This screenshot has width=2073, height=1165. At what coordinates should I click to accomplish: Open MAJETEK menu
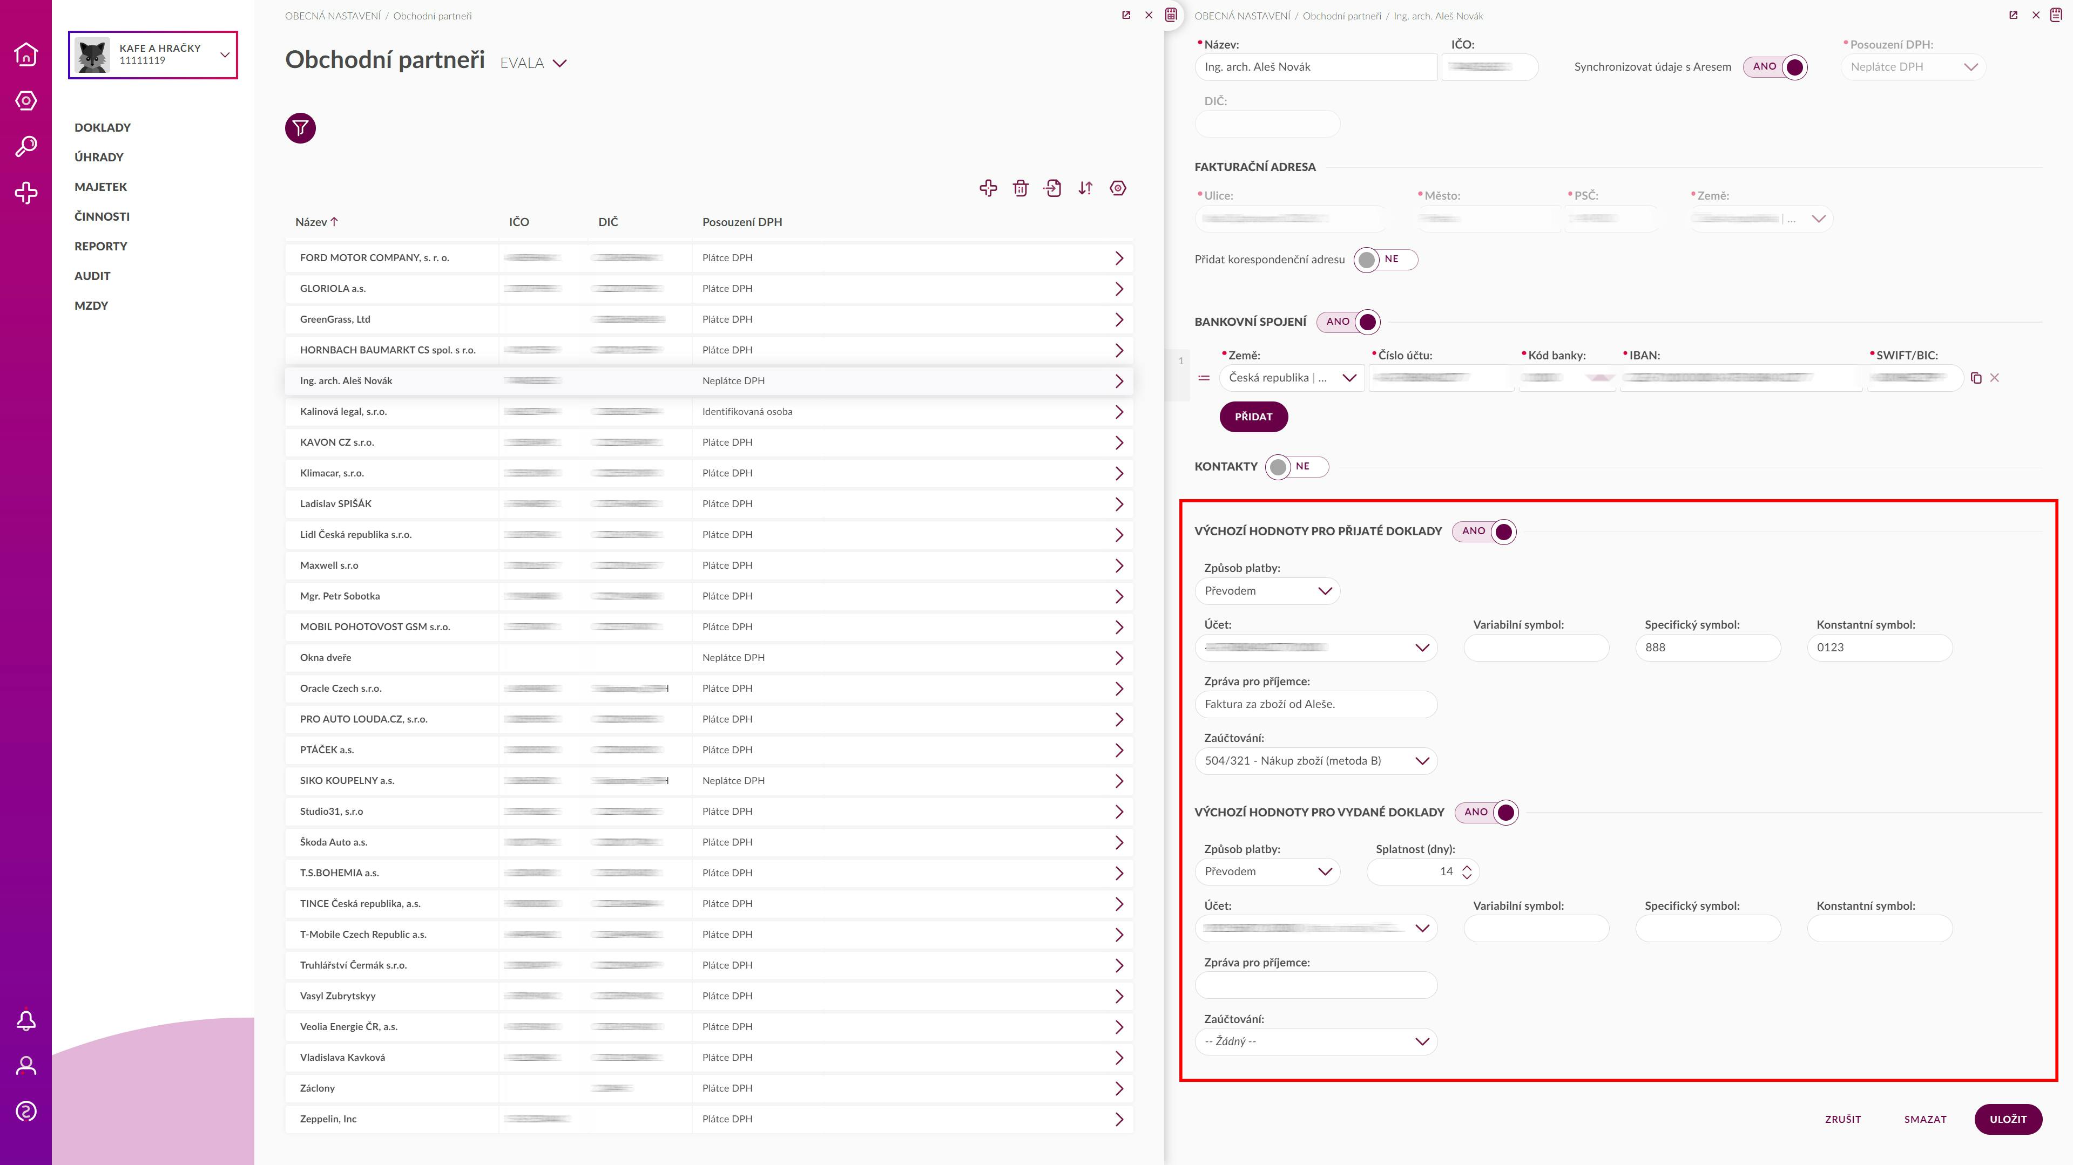[x=100, y=187]
